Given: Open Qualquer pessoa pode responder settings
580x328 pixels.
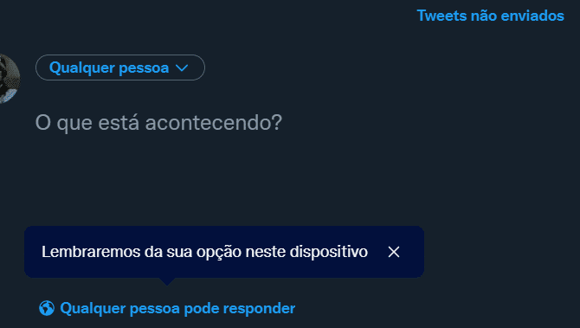Looking at the screenshot, I should click(x=167, y=308).
